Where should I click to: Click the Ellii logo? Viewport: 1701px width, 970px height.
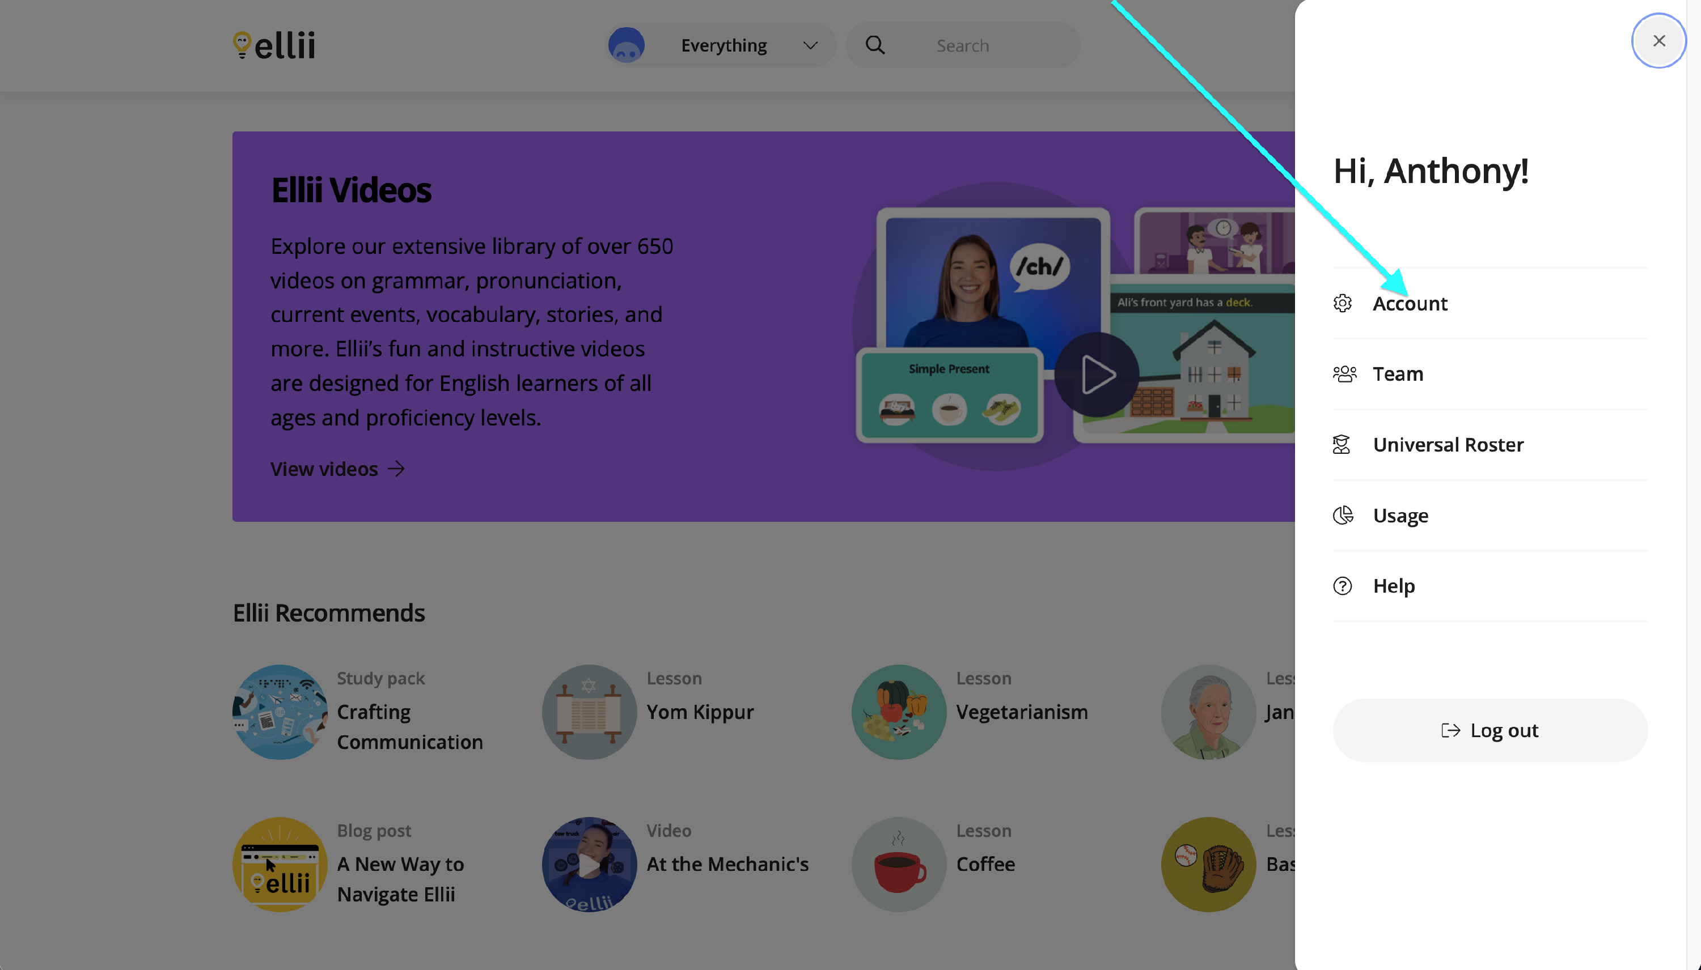click(274, 45)
